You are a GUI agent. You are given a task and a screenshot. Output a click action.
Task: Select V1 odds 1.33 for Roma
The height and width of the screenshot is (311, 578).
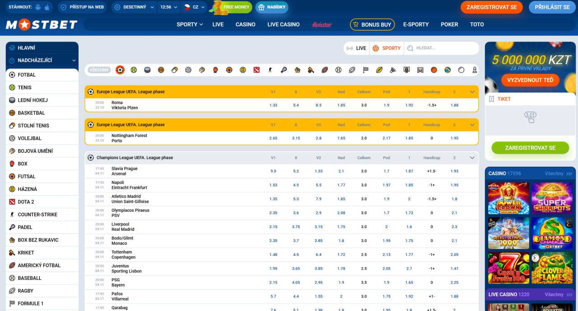click(x=273, y=105)
